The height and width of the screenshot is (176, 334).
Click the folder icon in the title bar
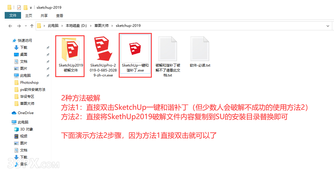pyautogui.click(x=9, y=7)
